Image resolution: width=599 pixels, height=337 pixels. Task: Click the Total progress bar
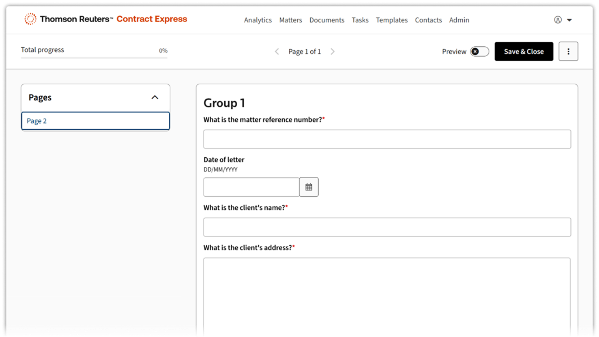94,58
